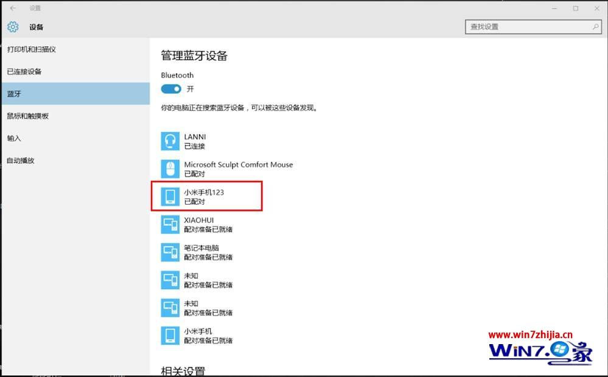This screenshot has width=608, height=377.
Task: Turn off the Bluetooth toggle
Action: click(171, 89)
